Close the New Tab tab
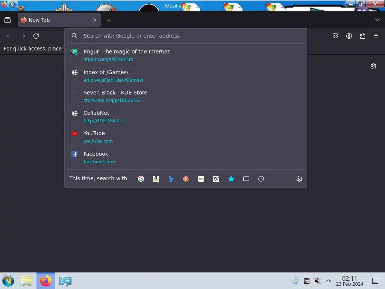The height and width of the screenshot is (289, 385). [x=95, y=20]
